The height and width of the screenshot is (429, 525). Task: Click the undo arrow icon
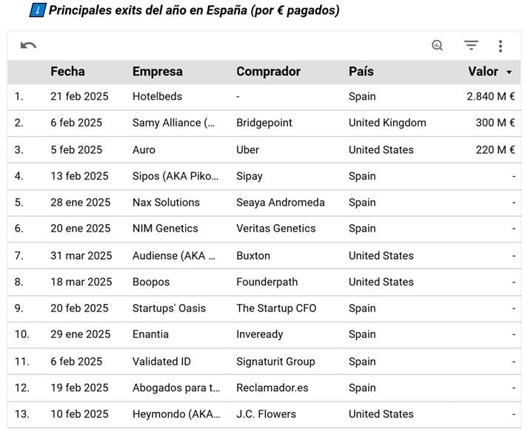click(28, 46)
